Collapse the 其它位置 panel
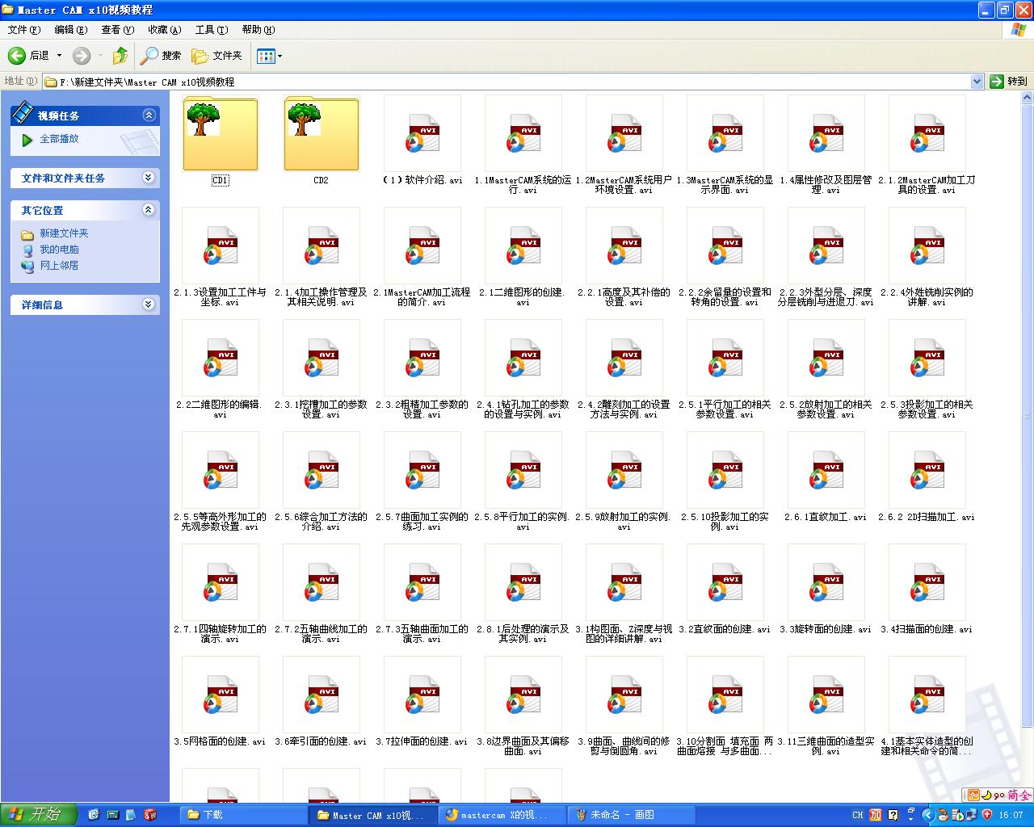1034x827 pixels. (x=149, y=210)
